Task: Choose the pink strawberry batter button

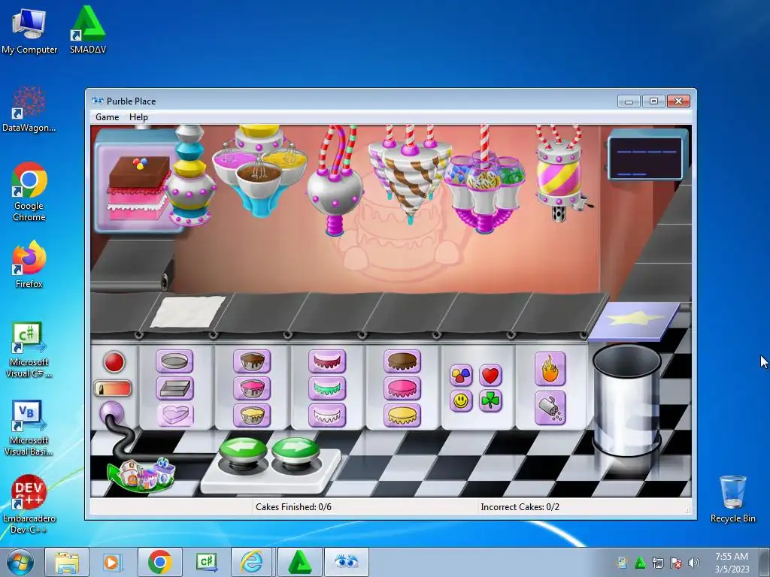Action: (x=252, y=388)
